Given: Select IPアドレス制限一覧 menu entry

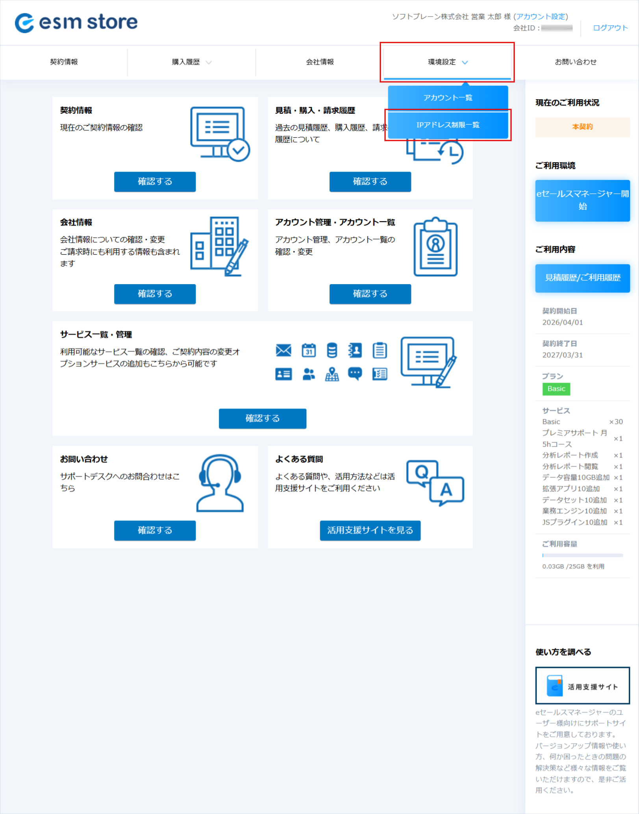Looking at the screenshot, I should click(448, 125).
